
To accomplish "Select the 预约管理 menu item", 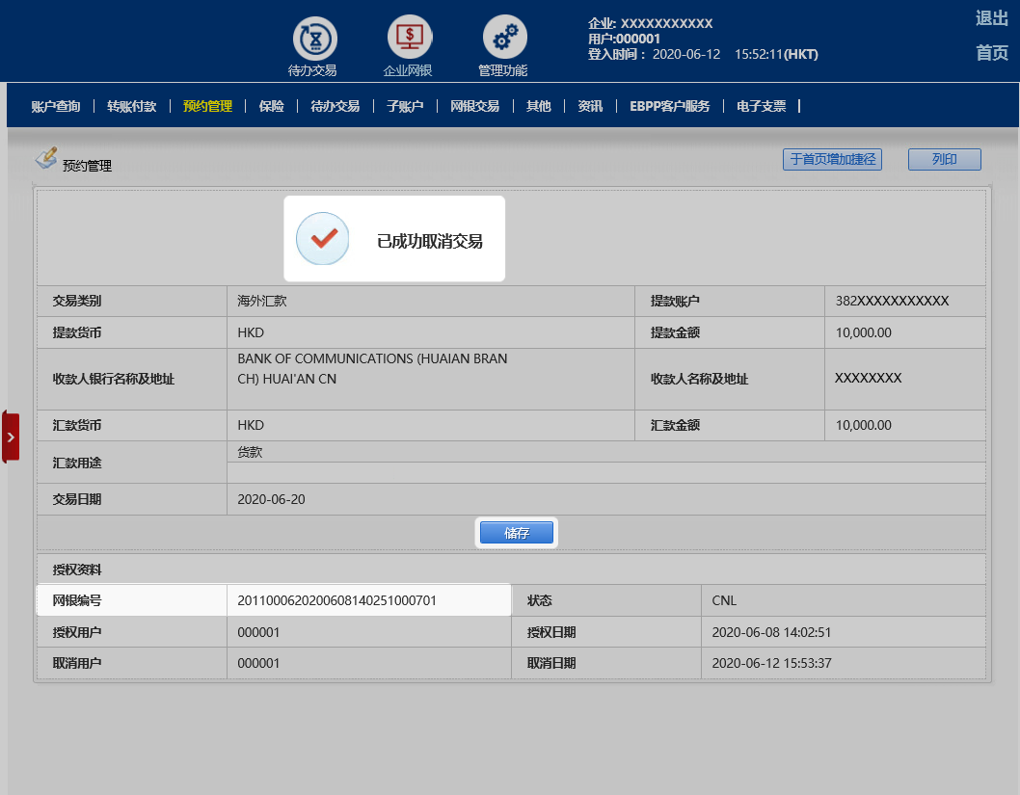I will [207, 106].
